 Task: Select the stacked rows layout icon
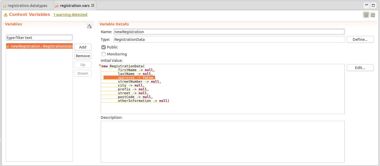coord(373,15)
